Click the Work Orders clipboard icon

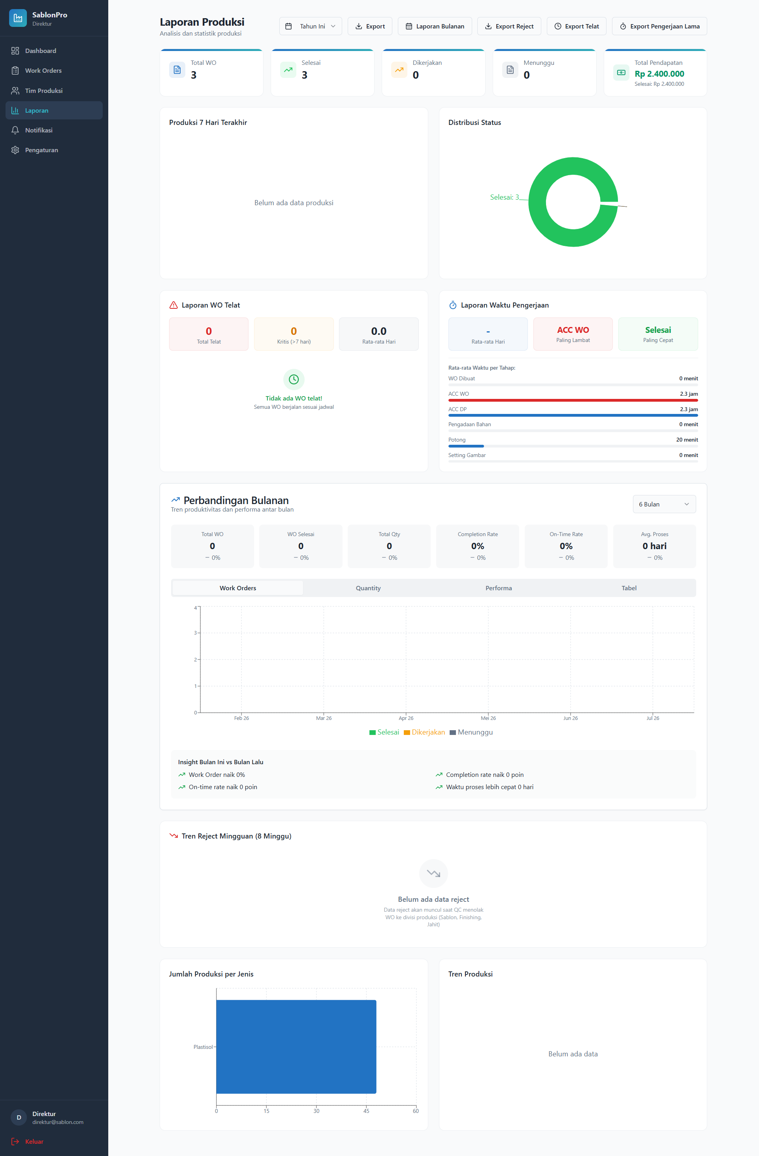[15, 70]
